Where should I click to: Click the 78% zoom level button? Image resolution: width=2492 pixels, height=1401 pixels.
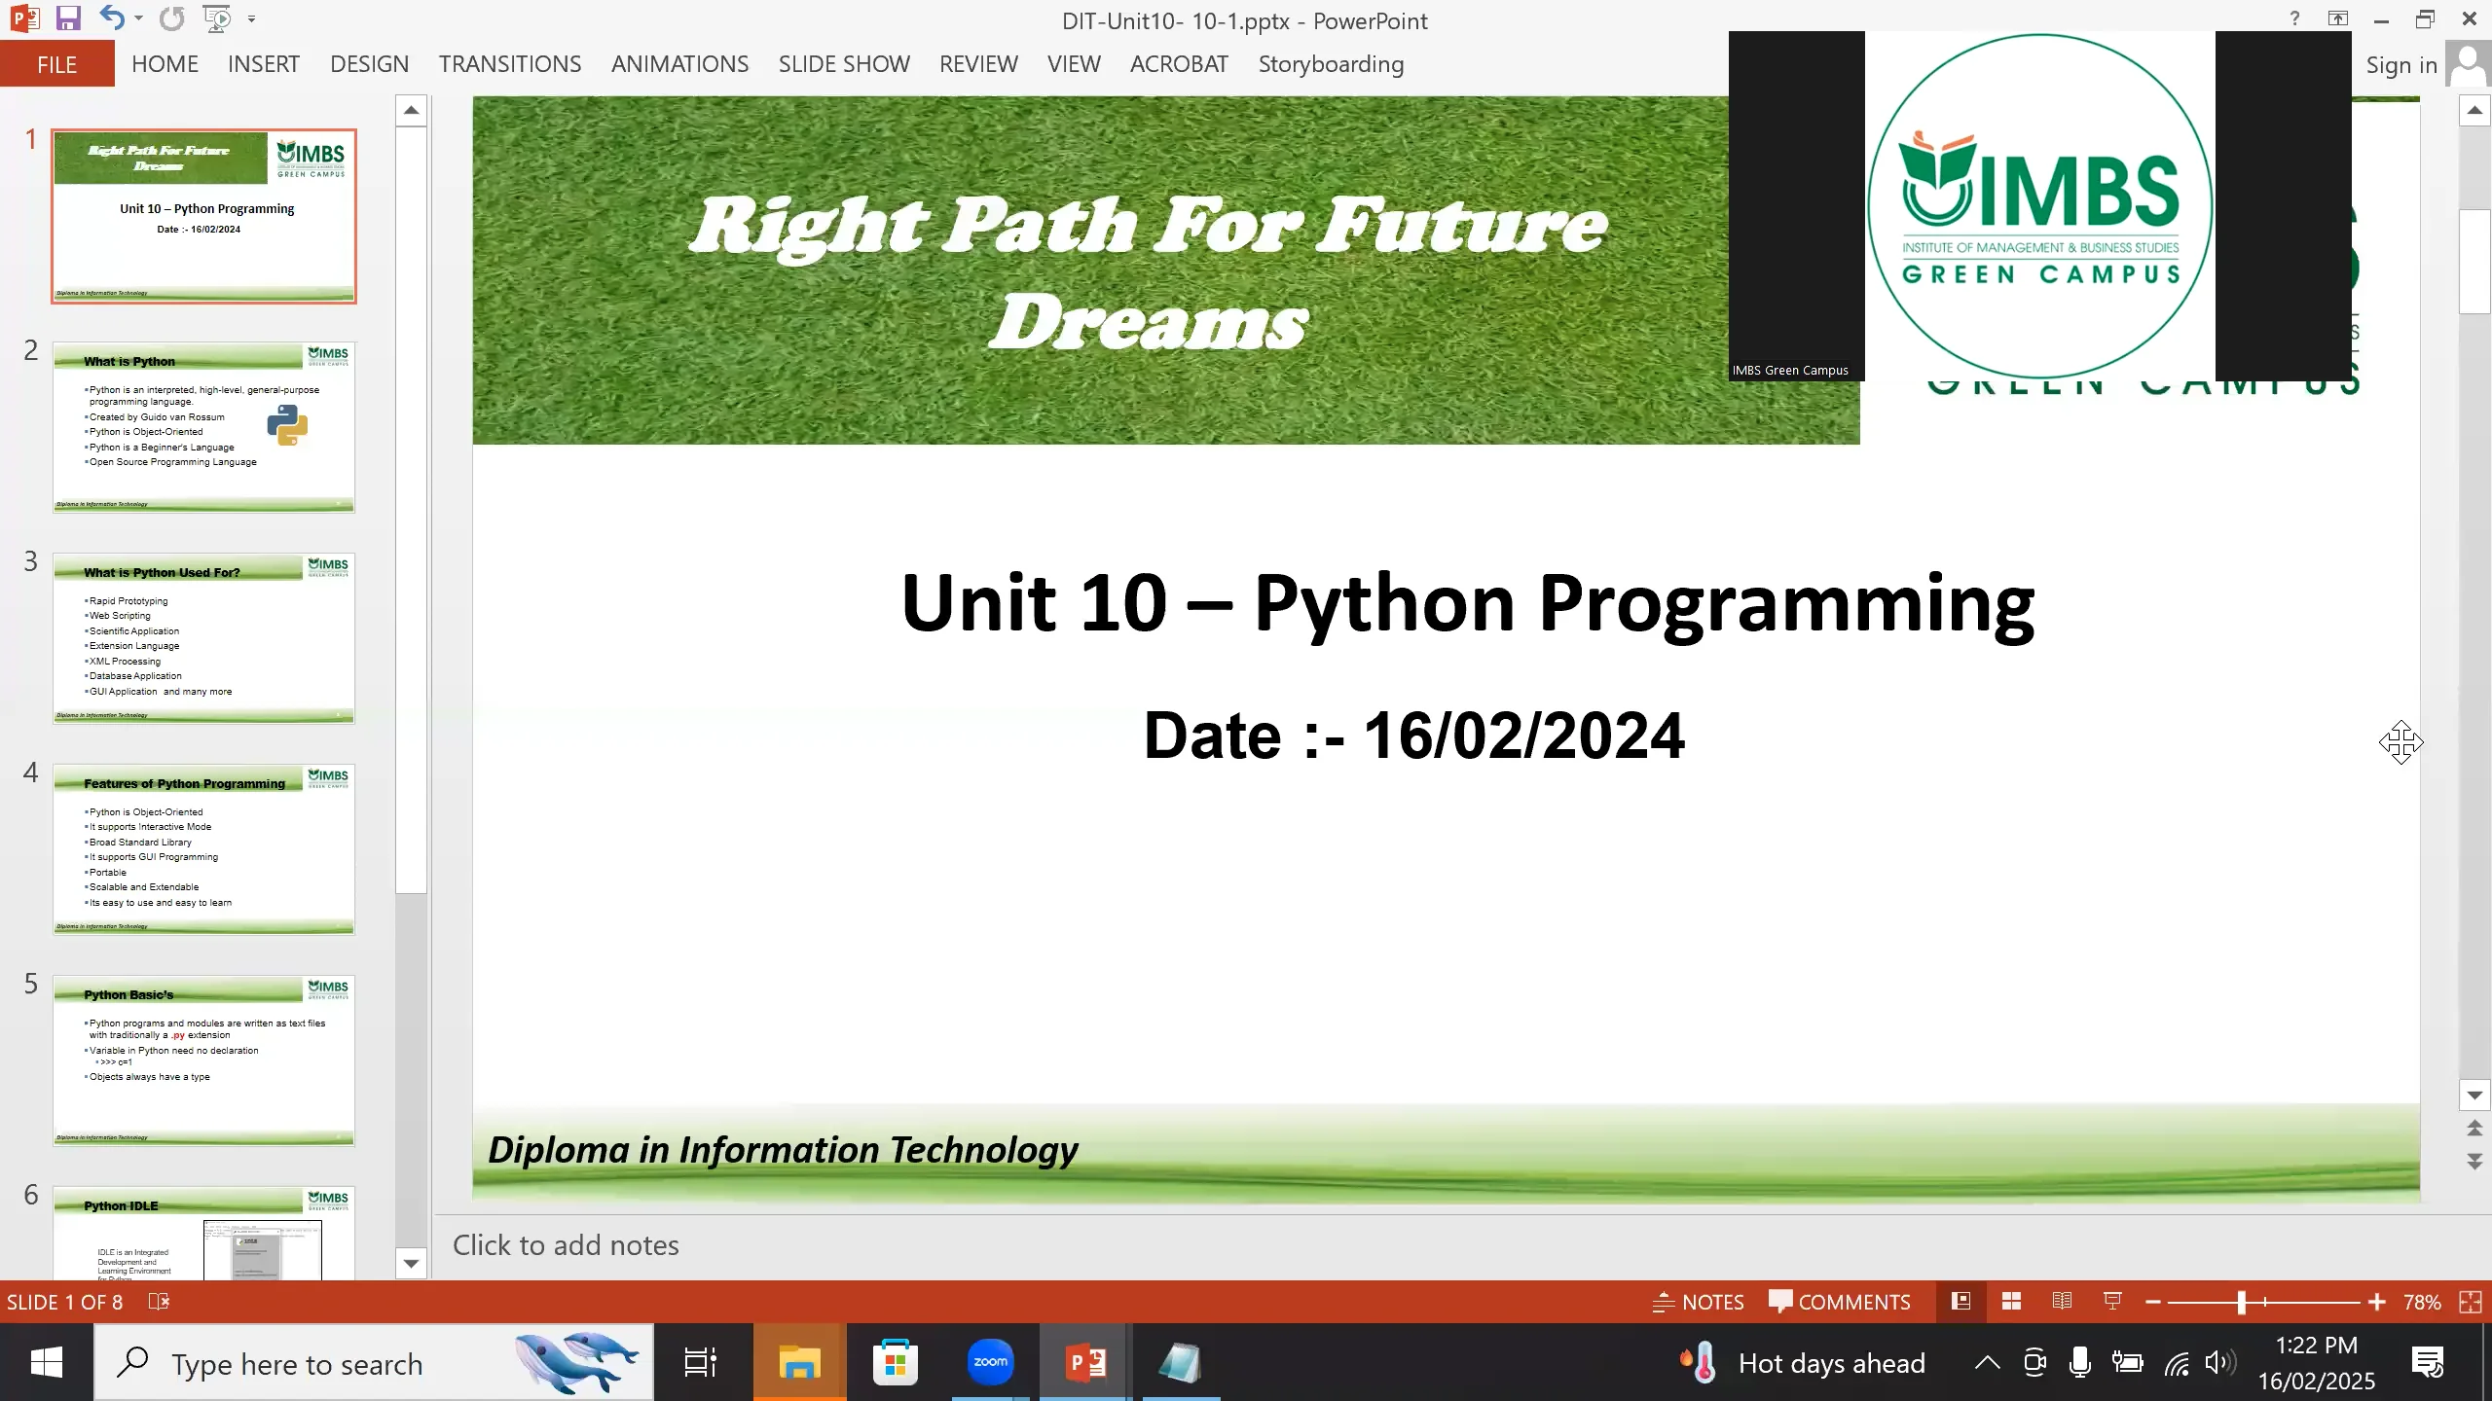pyautogui.click(x=2422, y=1302)
